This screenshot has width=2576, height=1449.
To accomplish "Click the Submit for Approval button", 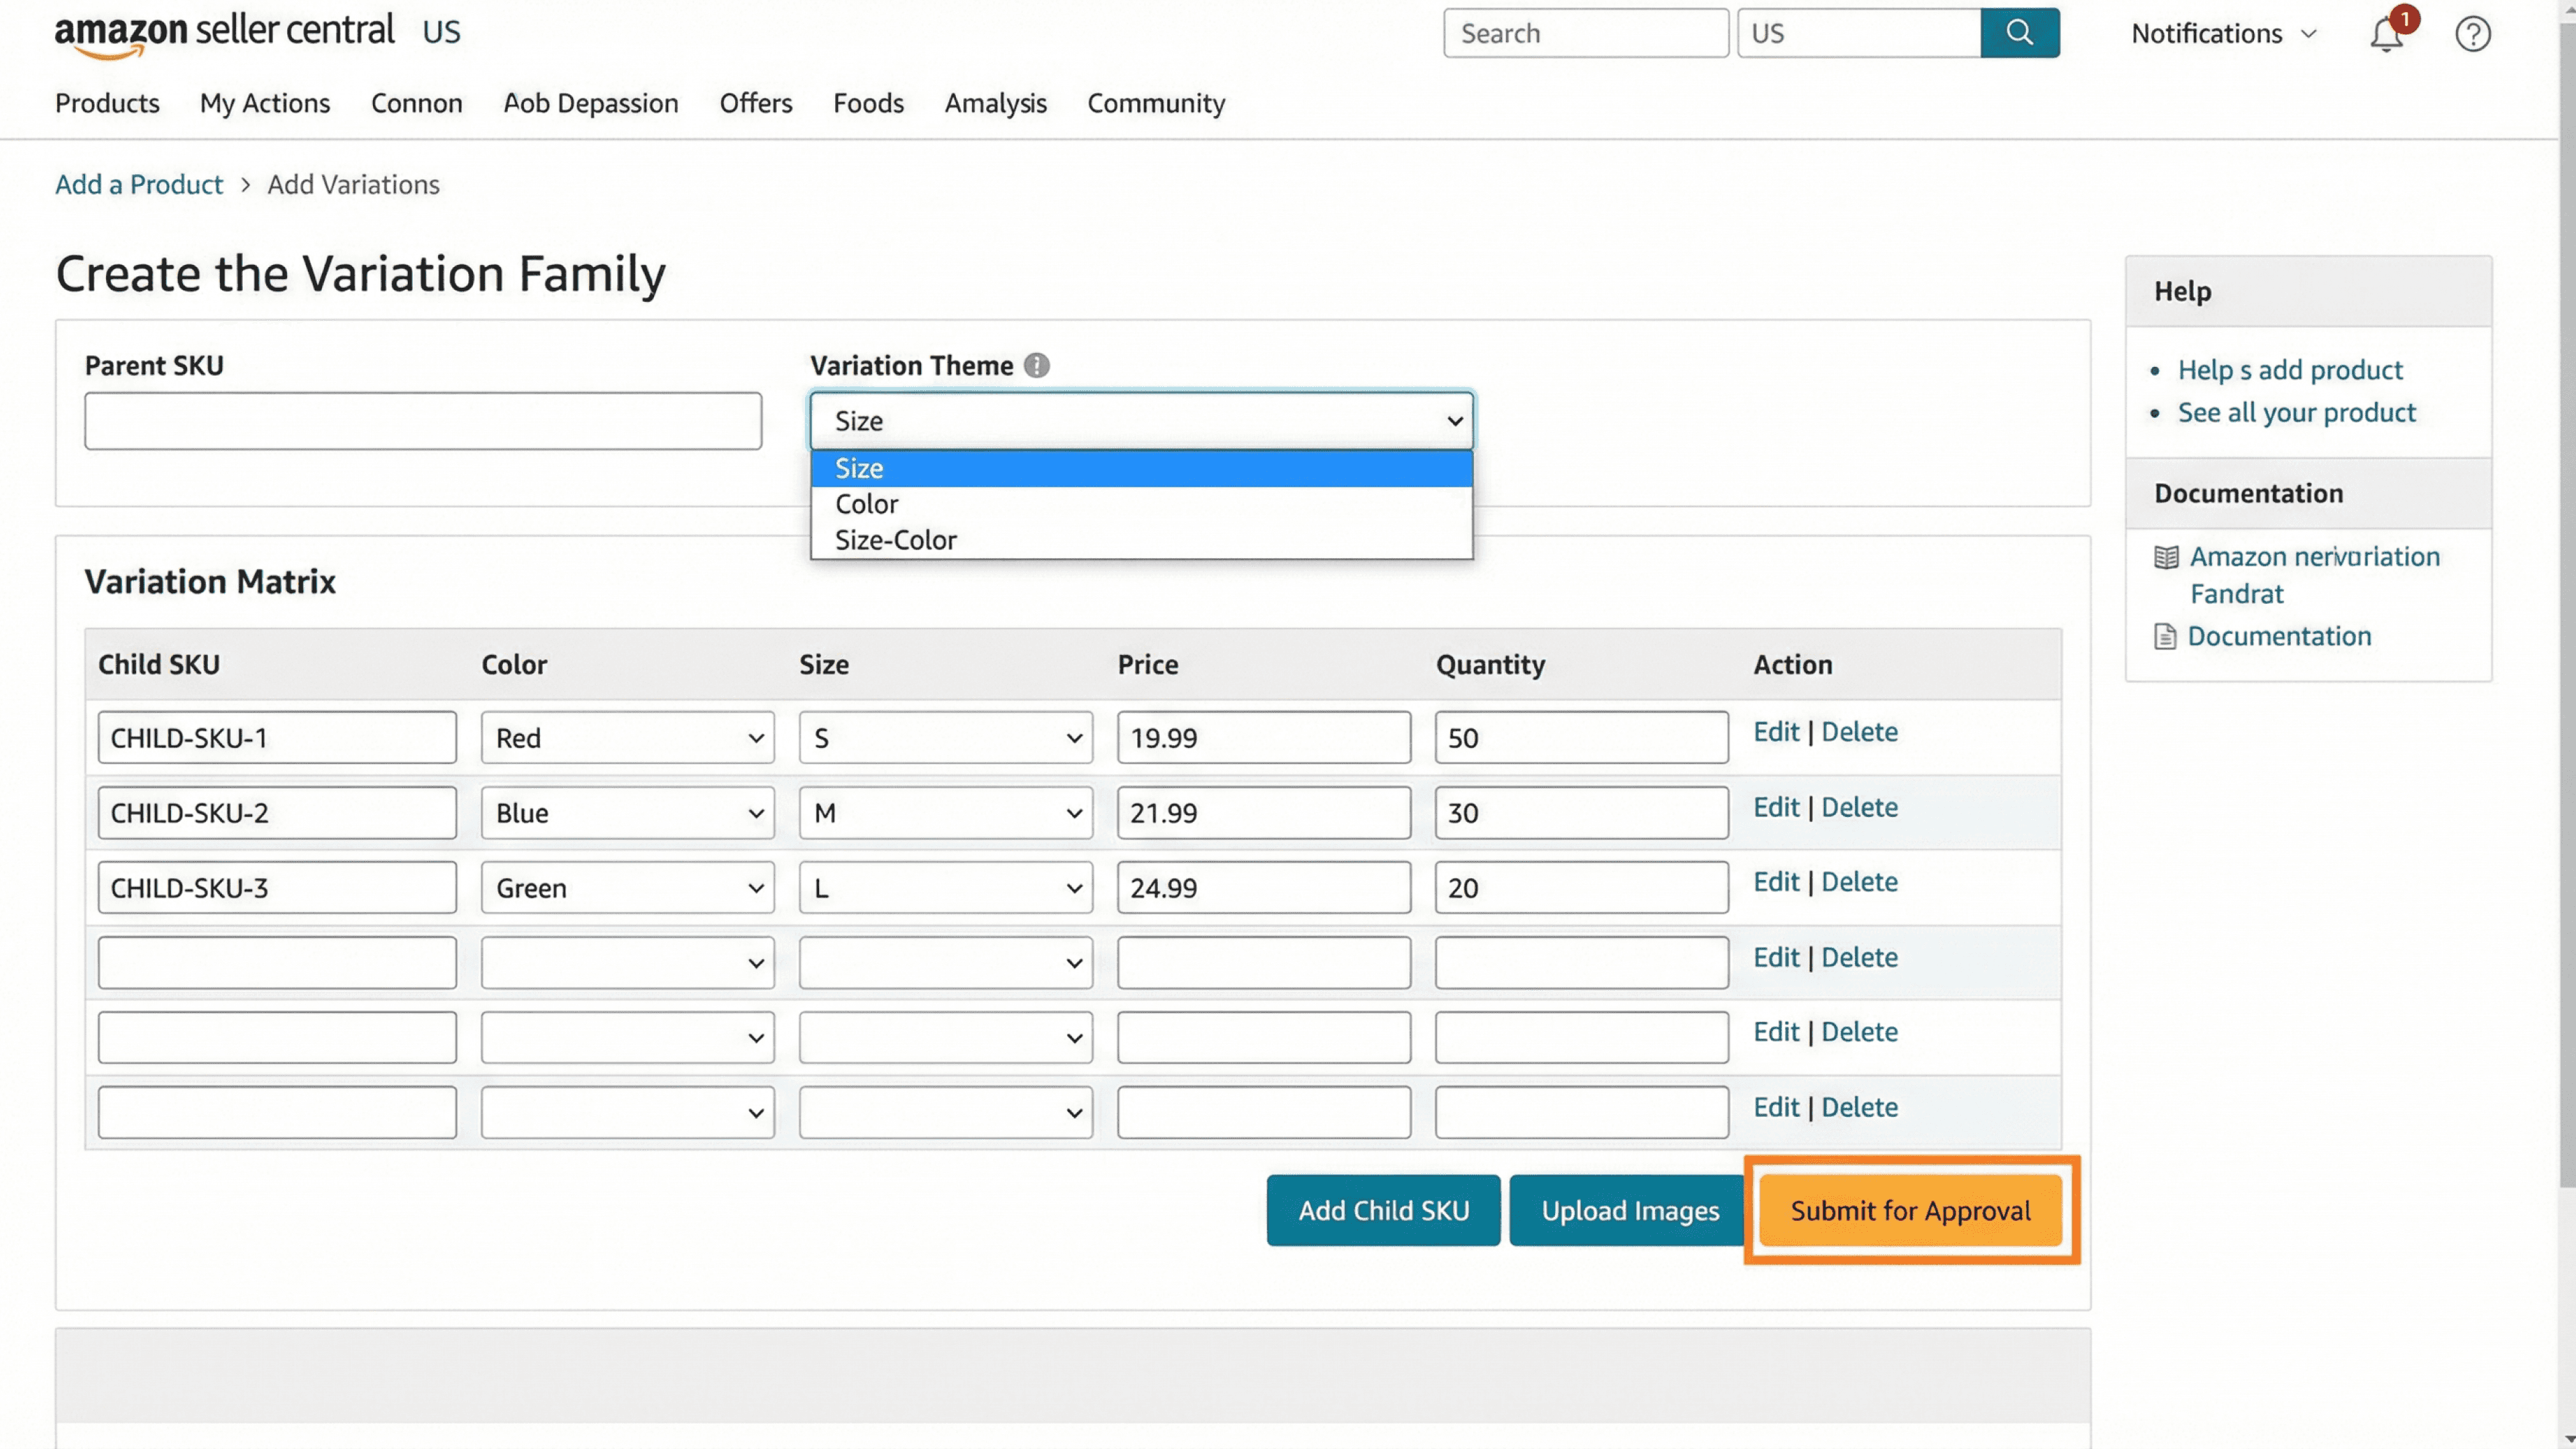I will pyautogui.click(x=1910, y=1210).
